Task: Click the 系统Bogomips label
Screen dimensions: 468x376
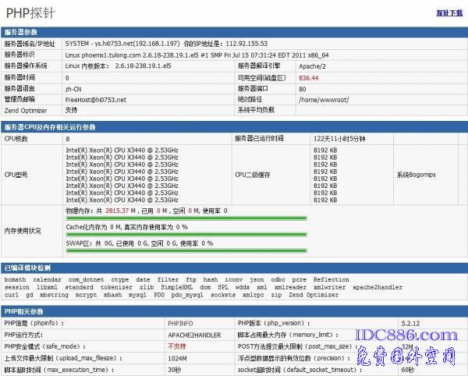Action: (x=414, y=175)
